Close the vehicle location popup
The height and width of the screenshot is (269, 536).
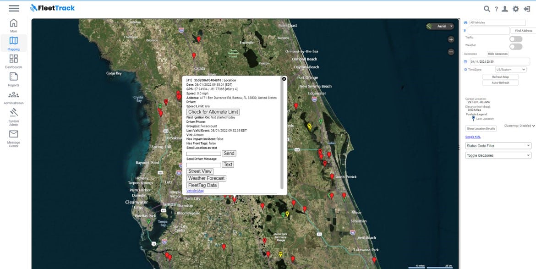pos(284,79)
